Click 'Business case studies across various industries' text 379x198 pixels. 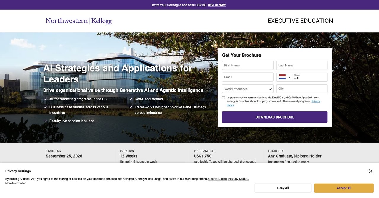[79, 110]
